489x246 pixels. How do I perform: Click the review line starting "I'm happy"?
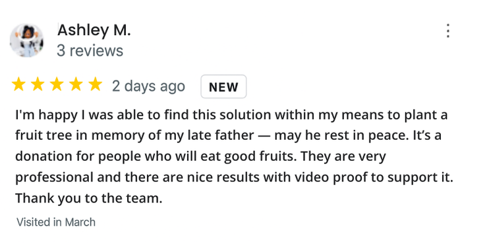tap(231, 115)
